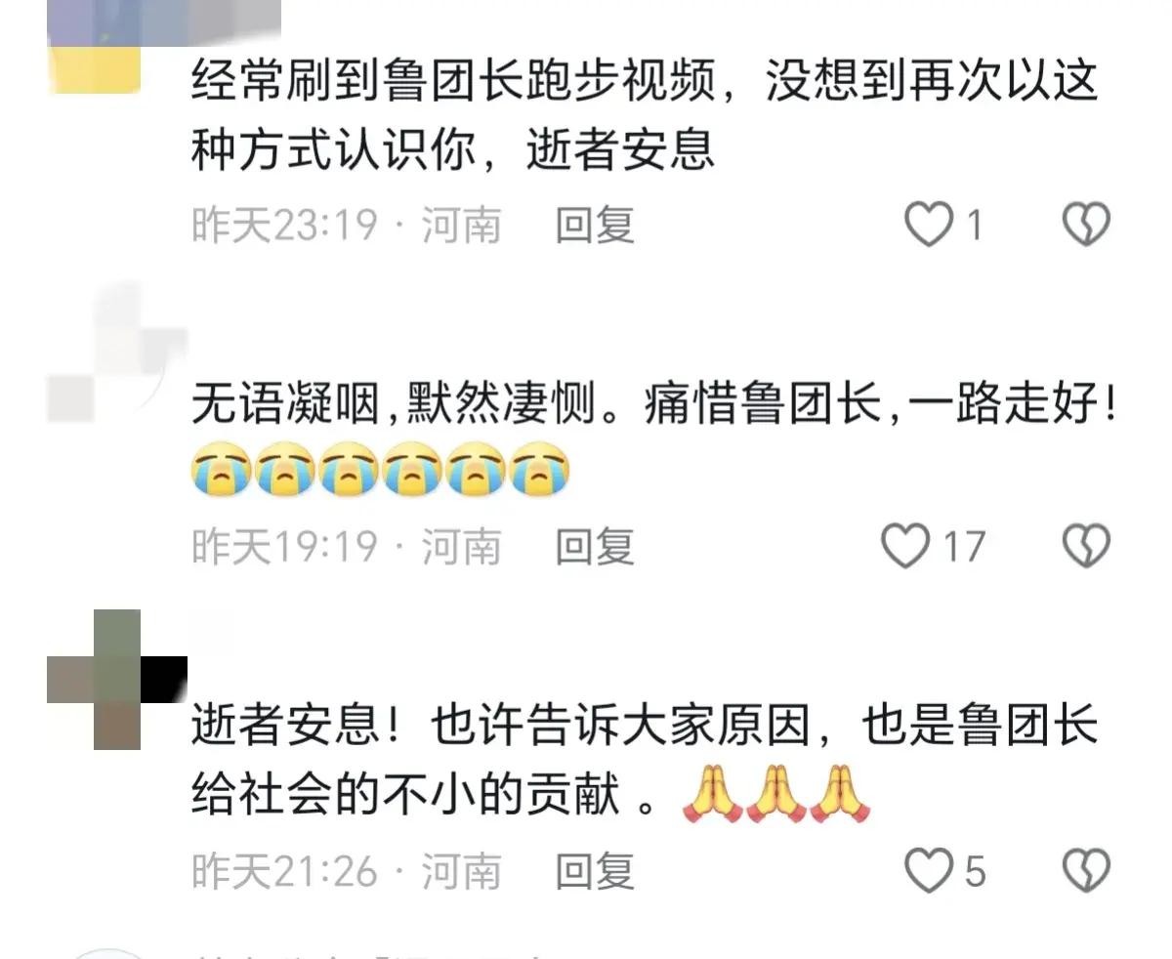Viewport: 1172px width, 959px height.
Task: Tap the like count 17
Action: tap(963, 547)
